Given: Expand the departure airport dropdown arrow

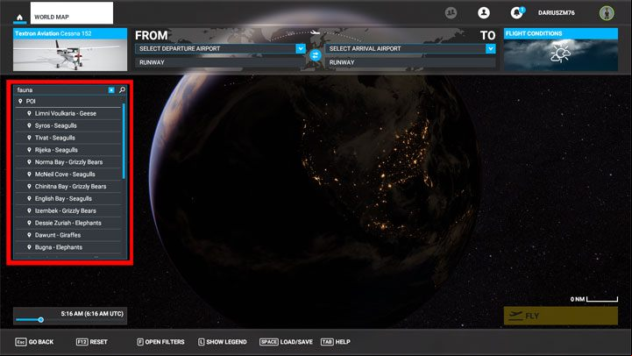Looking at the screenshot, I should [x=301, y=49].
